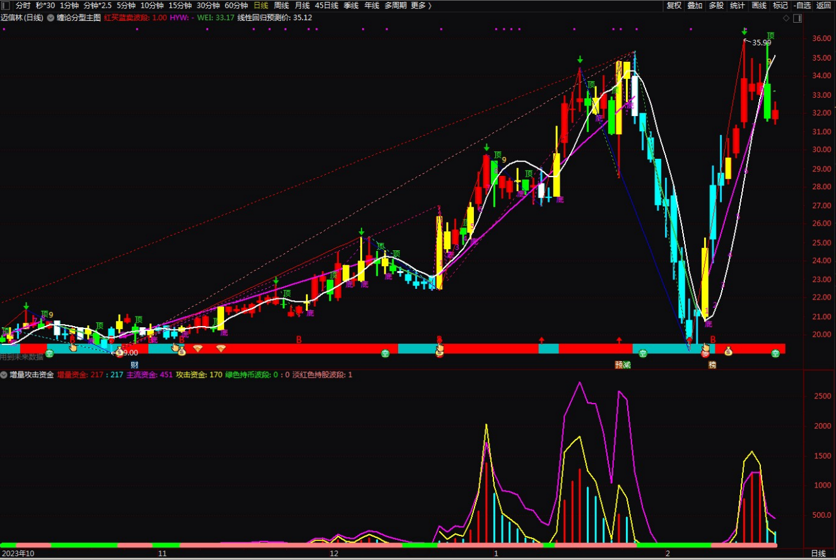Select the 分钟*2.5 period tab
Viewport: 836px width, 560px height.
click(98, 5)
